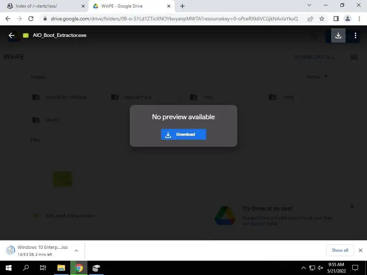Open the clock showing 9:55 AM
Screen dimensions: 367x275
(x=336, y=268)
